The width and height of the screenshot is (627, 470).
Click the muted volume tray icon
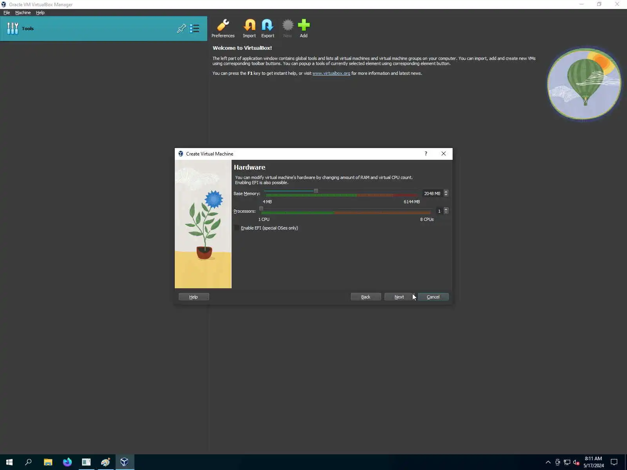click(x=576, y=463)
